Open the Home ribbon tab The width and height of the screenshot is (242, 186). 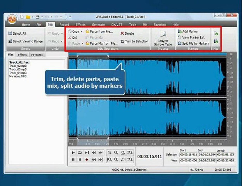[x=26, y=25]
